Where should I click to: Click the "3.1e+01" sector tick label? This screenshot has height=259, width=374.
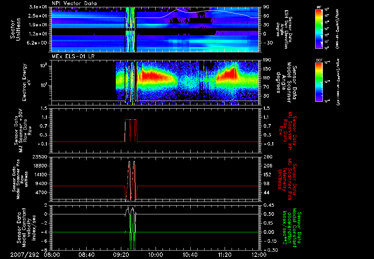pos(38,7)
